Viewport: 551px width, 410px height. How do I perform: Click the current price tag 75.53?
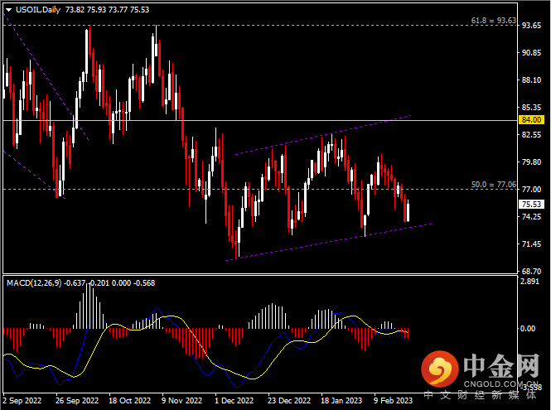pos(531,204)
